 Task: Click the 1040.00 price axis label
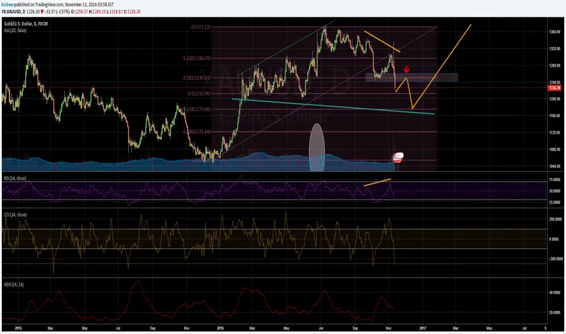point(554,166)
